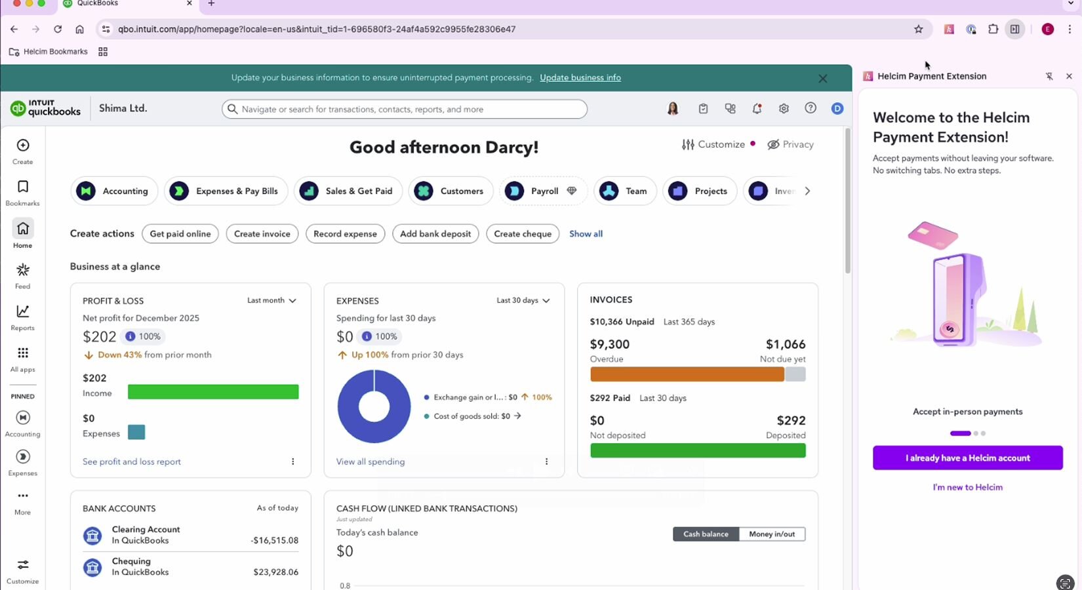Screen dimensions: 1082x590
Task: Open the Accounting shortcut pill
Action: pos(114,191)
